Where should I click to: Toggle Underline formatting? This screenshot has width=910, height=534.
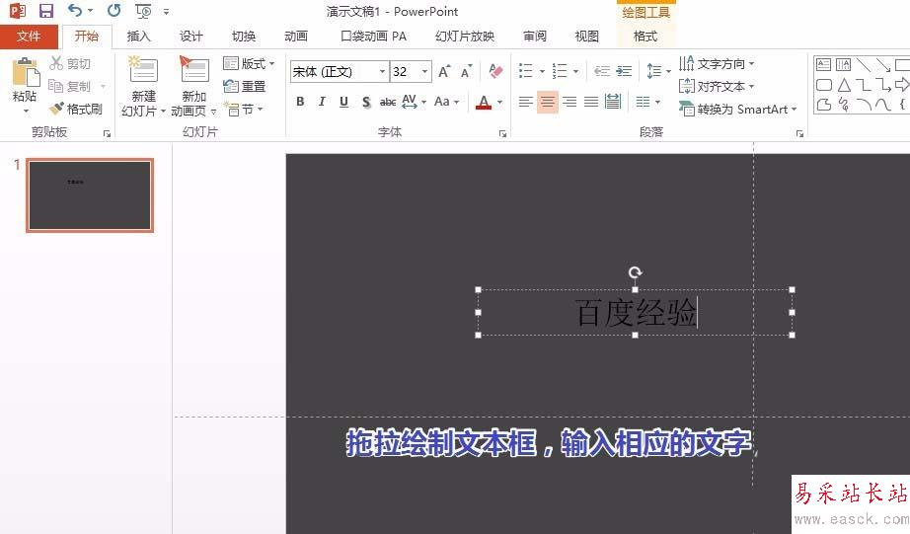click(x=343, y=102)
